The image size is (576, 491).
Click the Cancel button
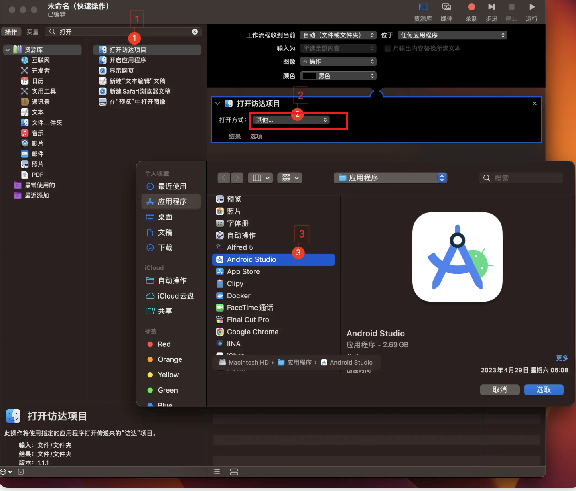point(500,390)
